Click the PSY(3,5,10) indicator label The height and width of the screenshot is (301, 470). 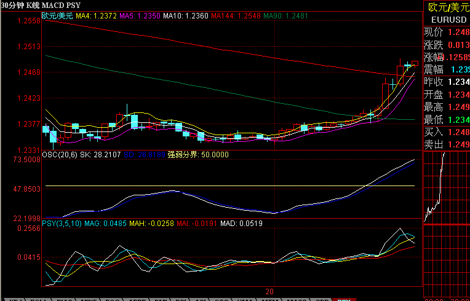(x=62, y=224)
